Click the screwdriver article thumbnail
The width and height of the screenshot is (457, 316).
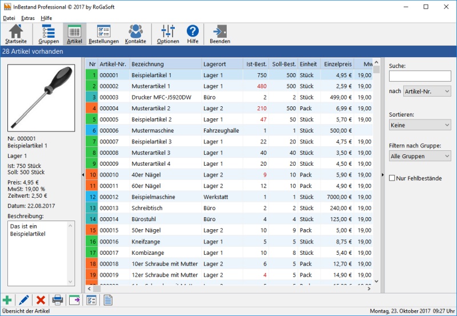tap(41, 98)
